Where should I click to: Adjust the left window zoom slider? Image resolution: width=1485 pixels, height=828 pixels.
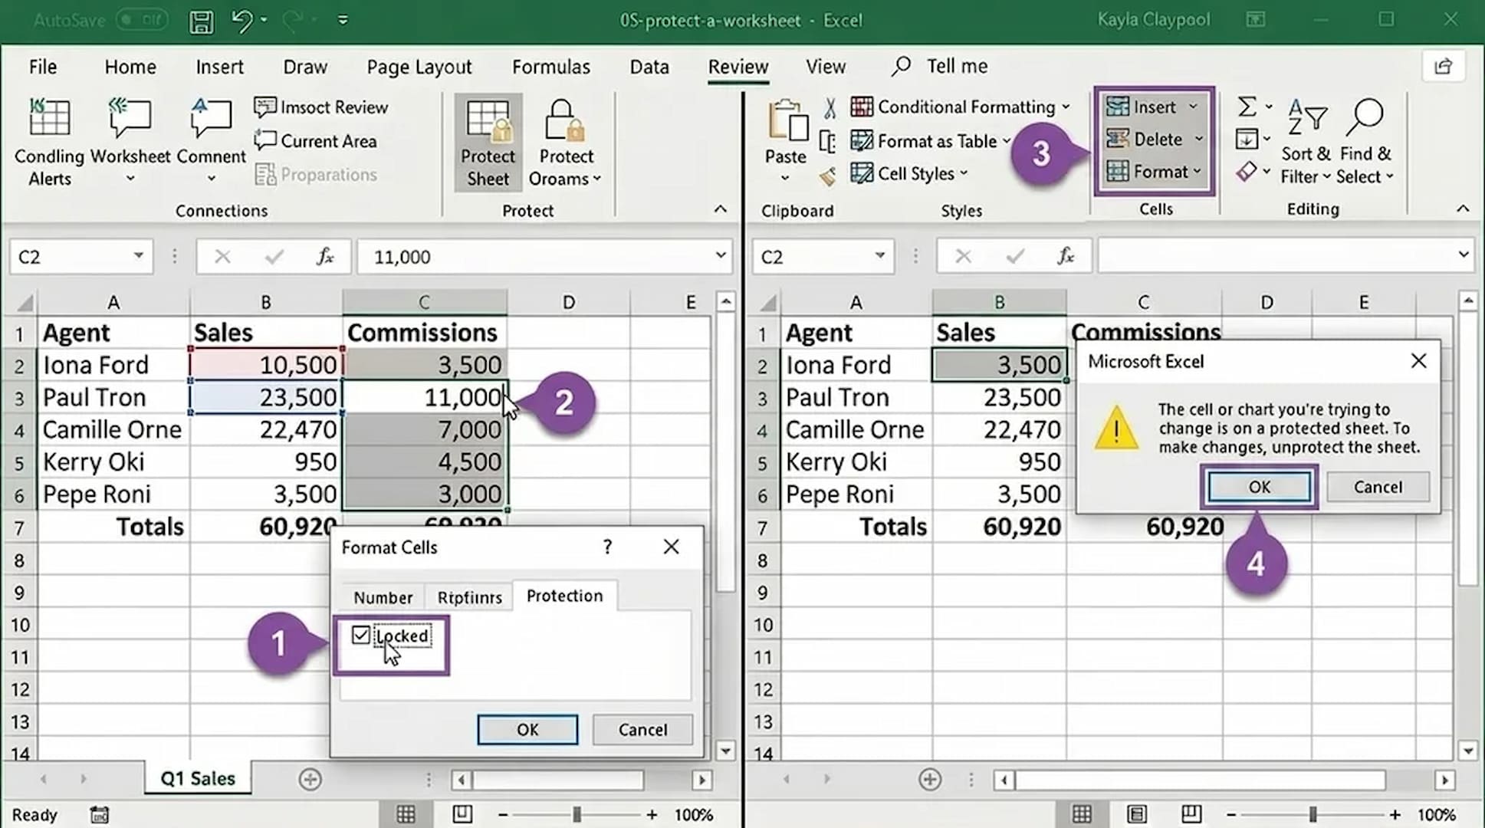577,814
